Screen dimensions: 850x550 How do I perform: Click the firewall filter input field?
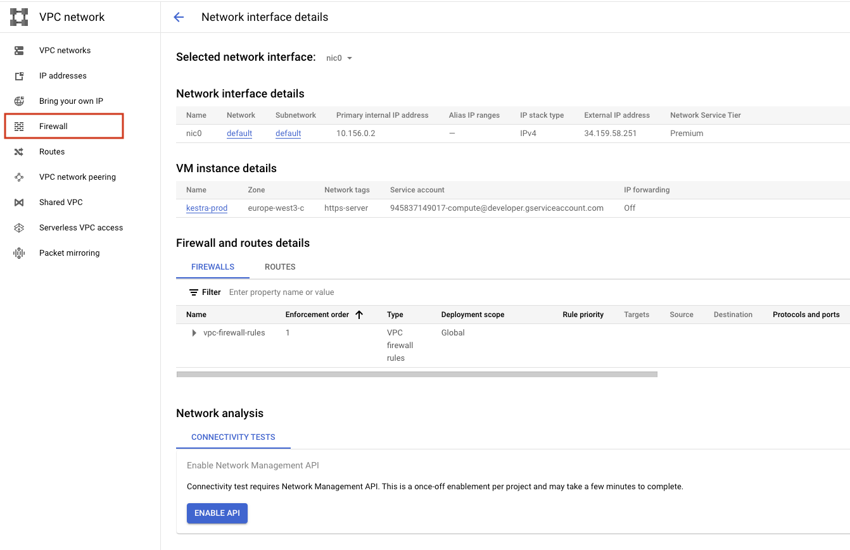(281, 292)
